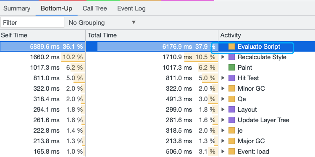The image size is (315, 157).
Task: Expand the Update Layer Tree row
Action: click(223, 120)
